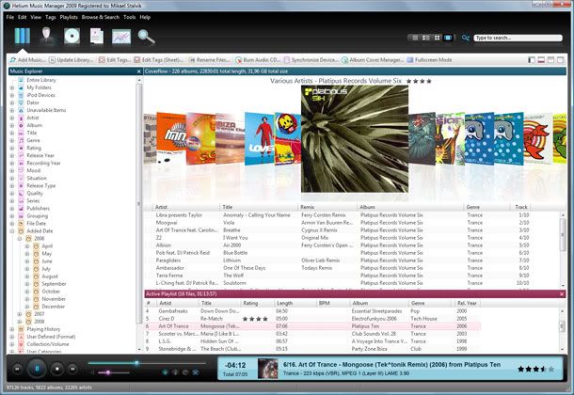574x395 pixels.
Task: Toggle the left panel layout icon
Action: tap(532, 60)
